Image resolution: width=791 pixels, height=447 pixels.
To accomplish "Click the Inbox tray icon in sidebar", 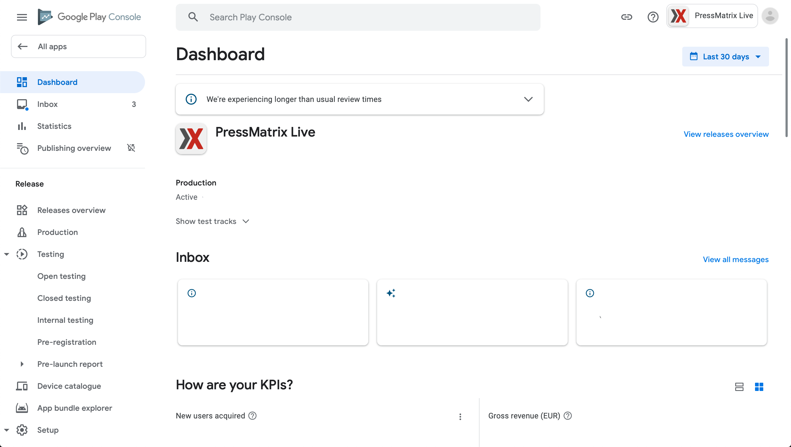I will (x=22, y=104).
